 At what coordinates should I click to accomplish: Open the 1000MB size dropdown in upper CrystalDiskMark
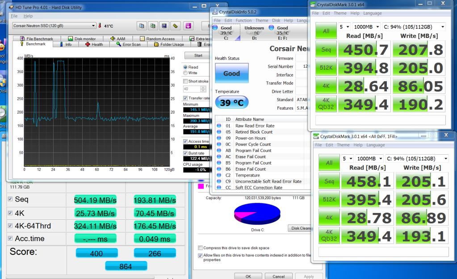pyautogui.click(x=366, y=27)
